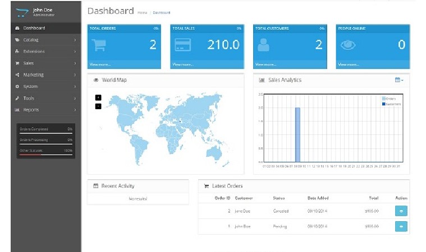Click the credit card icon in Total Sales tile
Image resolution: width=426 pixels, height=252 pixels.
[182, 45]
